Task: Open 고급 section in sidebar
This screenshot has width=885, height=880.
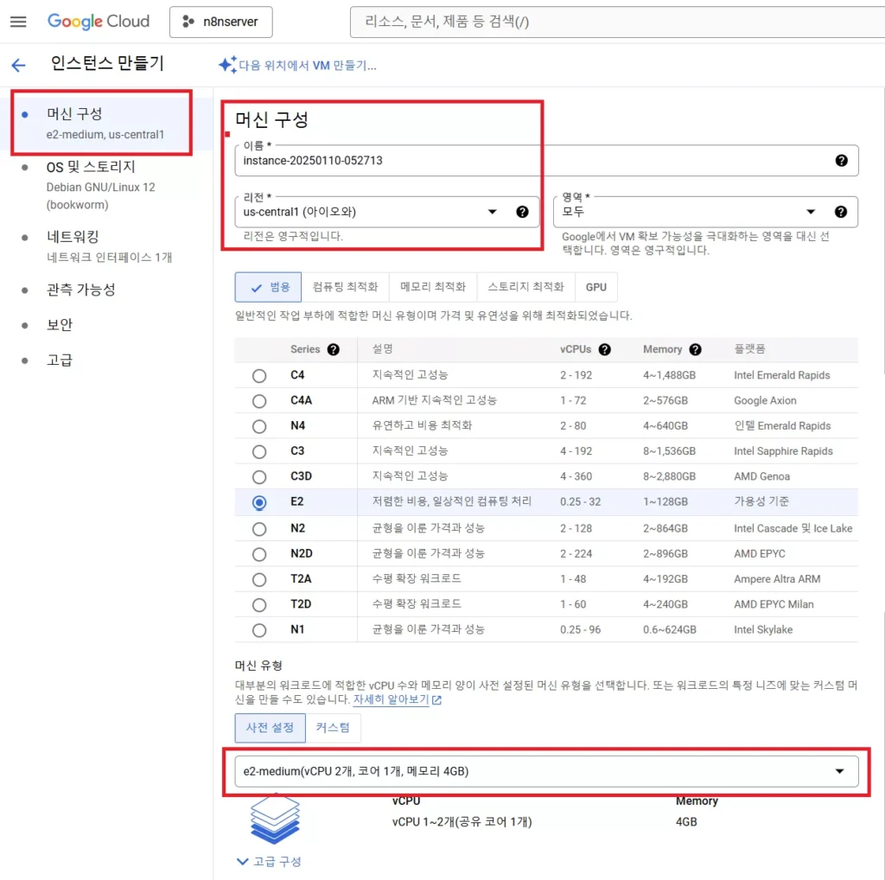Action: 60,360
